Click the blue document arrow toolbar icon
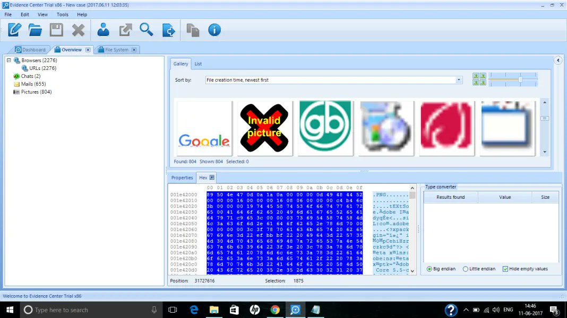 click(168, 30)
